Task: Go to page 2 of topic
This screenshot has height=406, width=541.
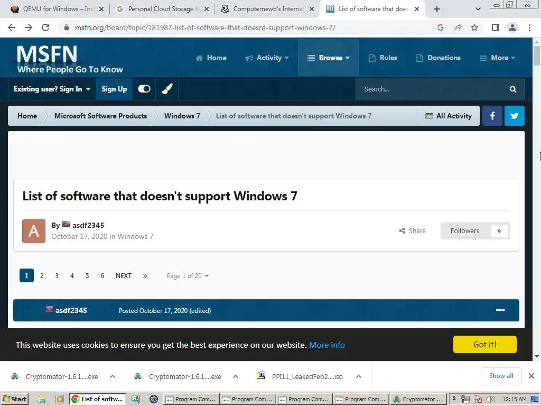Action: click(x=42, y=276)
